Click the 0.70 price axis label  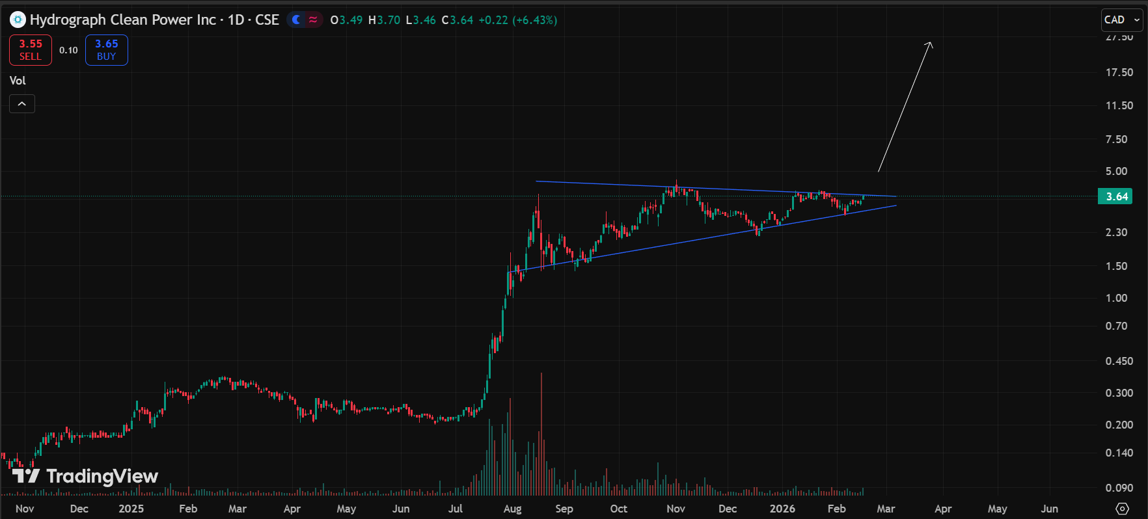[x=1117, y=326]
